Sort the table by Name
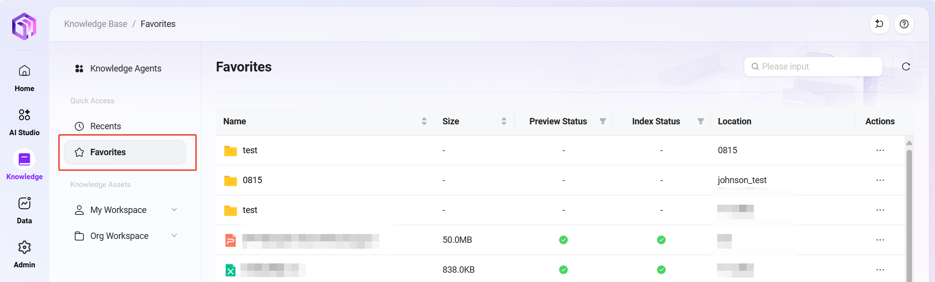The image size is (935, 282). (x=424, y=121)
